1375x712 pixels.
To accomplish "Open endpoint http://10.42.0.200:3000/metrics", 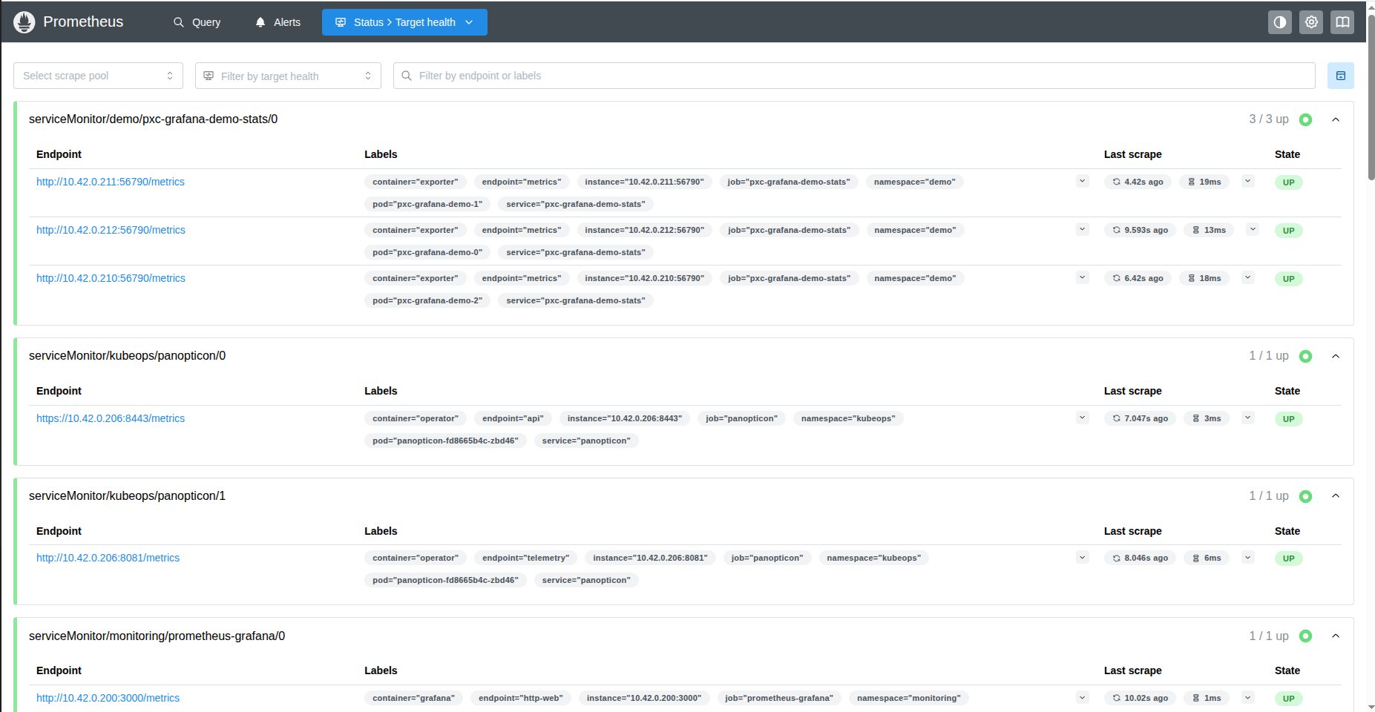I will tap(108, 698).
